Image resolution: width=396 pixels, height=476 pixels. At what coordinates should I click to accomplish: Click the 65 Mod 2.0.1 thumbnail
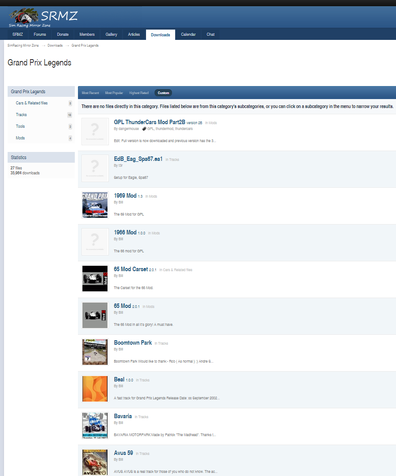(x=95, y=315)
